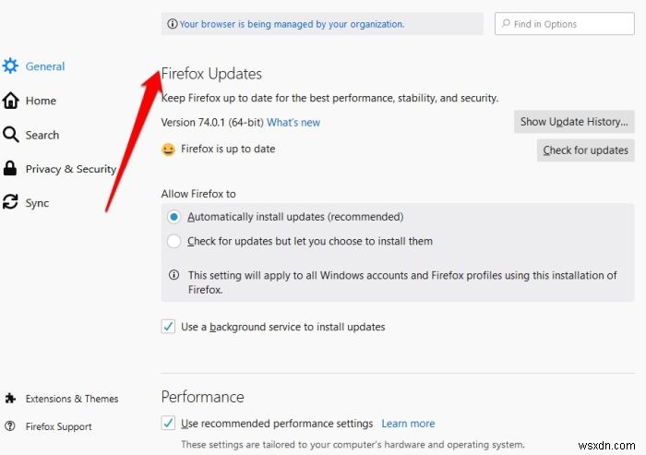Click the Extensions & Themes puzzle icon
Screen dimensions: 646x455
[10, 399]
